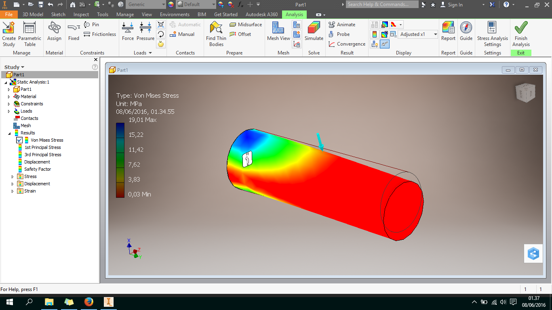Apply a Force load
Screen dimensions: 552x310
click(x=128, y=32)
